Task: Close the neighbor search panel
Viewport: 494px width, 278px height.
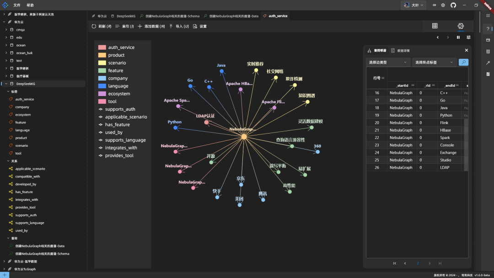Action: 466,50
